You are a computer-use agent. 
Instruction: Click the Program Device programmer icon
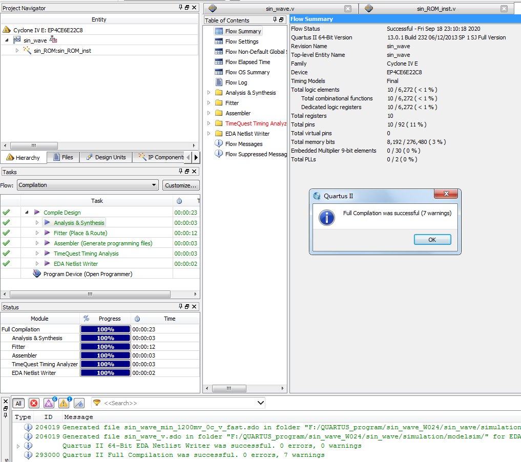(37, 274)
